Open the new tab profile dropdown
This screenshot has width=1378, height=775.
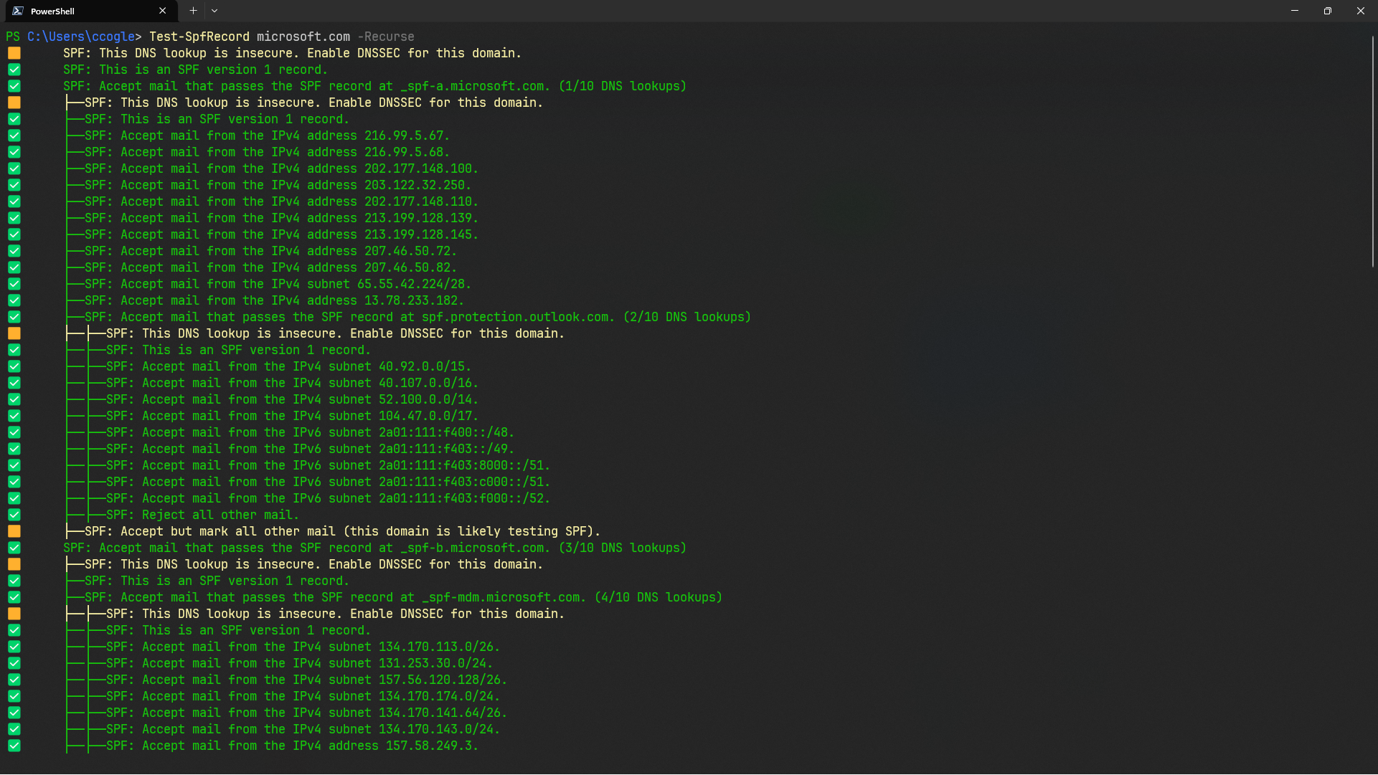tap(214, 11)
